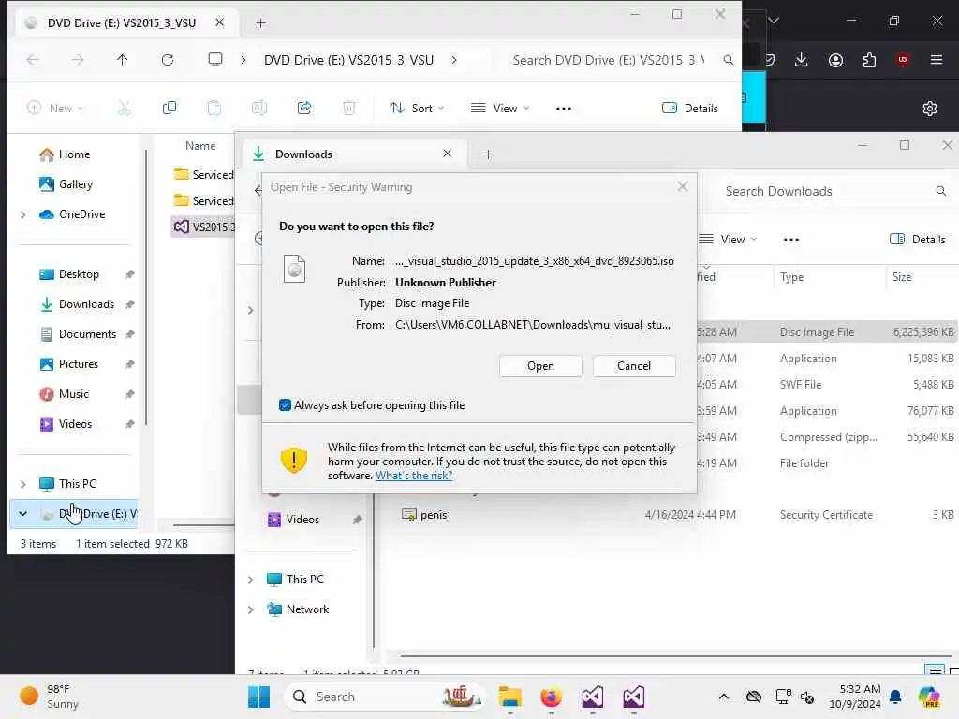Click the Share icon in DVD Drive toolbar

coord(304,109)
